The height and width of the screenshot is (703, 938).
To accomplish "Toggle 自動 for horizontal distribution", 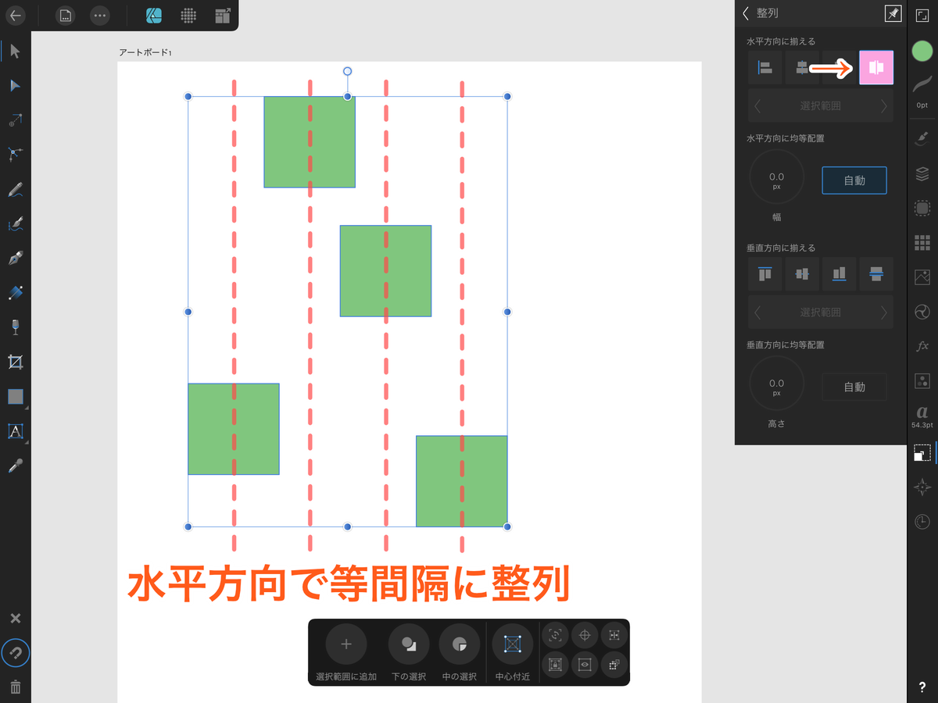I will coord(854,180).
